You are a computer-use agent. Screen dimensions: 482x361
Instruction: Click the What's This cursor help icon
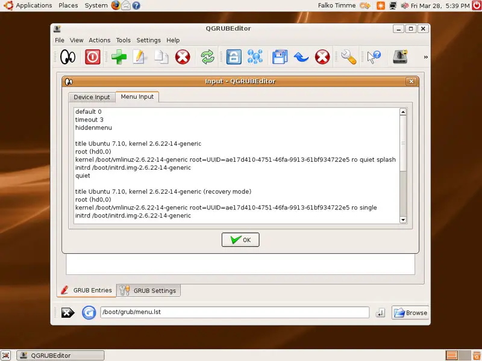click(374, 57)
